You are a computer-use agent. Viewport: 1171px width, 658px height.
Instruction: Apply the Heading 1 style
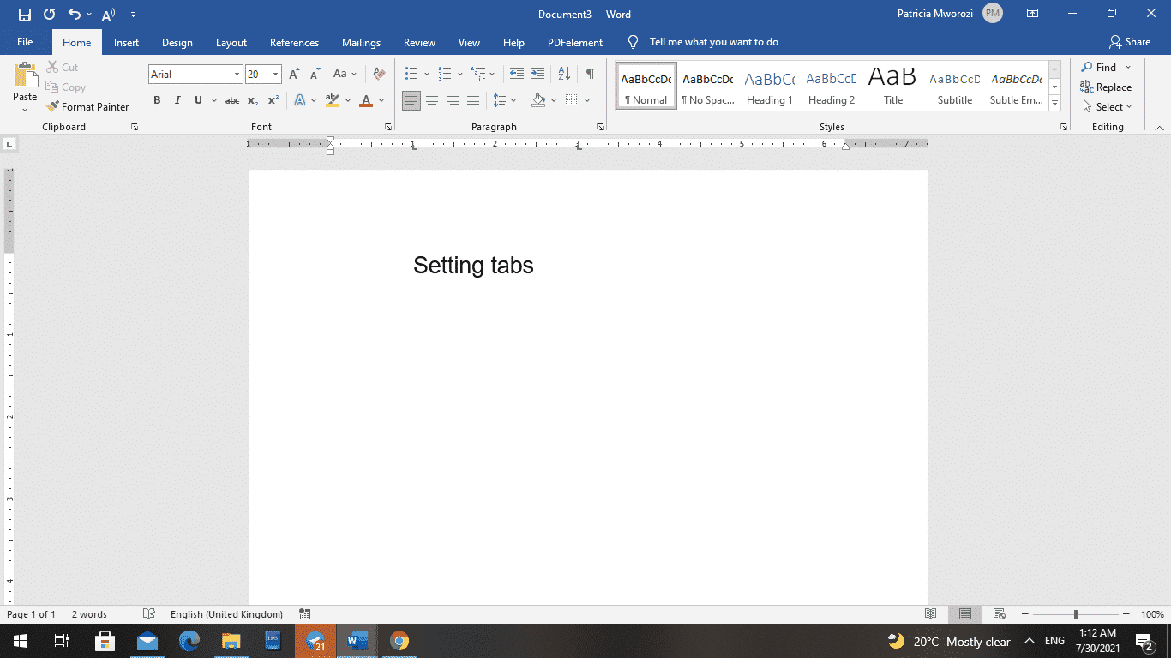tap(769, 86)
